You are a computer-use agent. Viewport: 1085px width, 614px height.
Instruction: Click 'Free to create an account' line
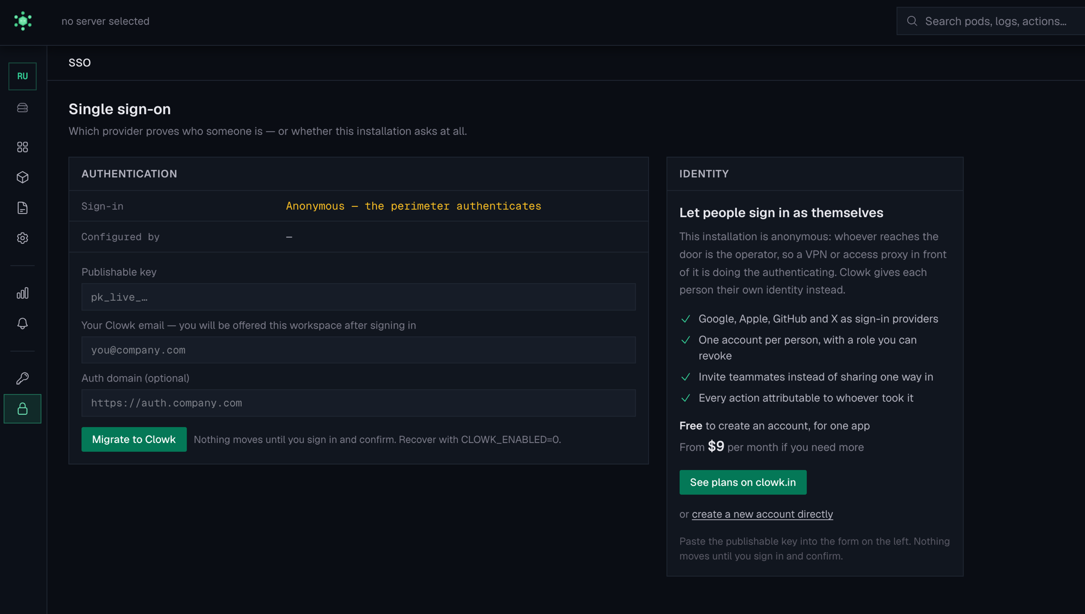point(774,426)
